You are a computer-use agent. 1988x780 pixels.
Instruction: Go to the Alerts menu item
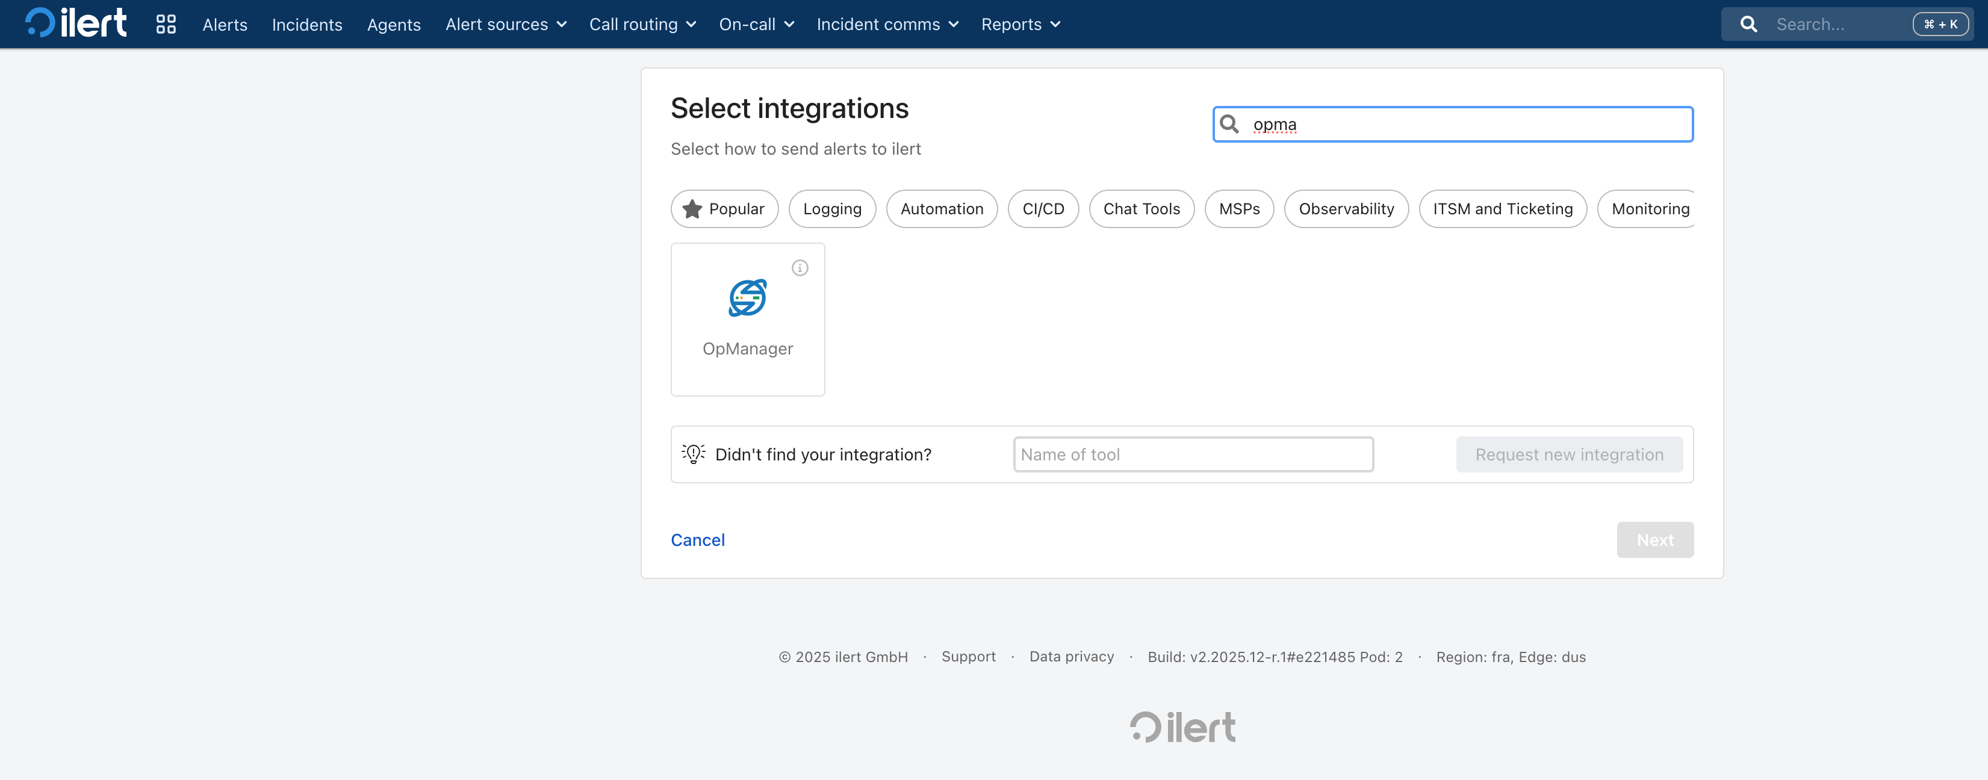(225, 24)
